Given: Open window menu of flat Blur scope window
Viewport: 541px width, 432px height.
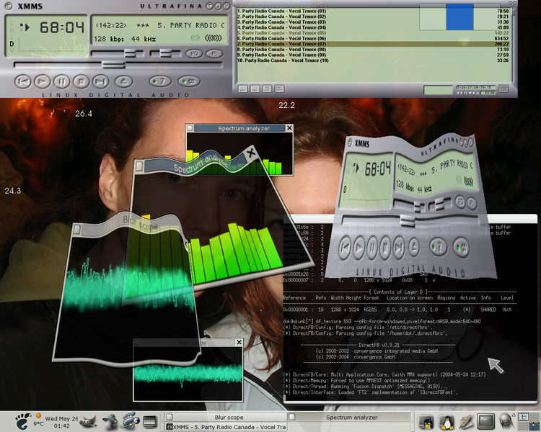Looking at the screenshot, I should [137, 343].
